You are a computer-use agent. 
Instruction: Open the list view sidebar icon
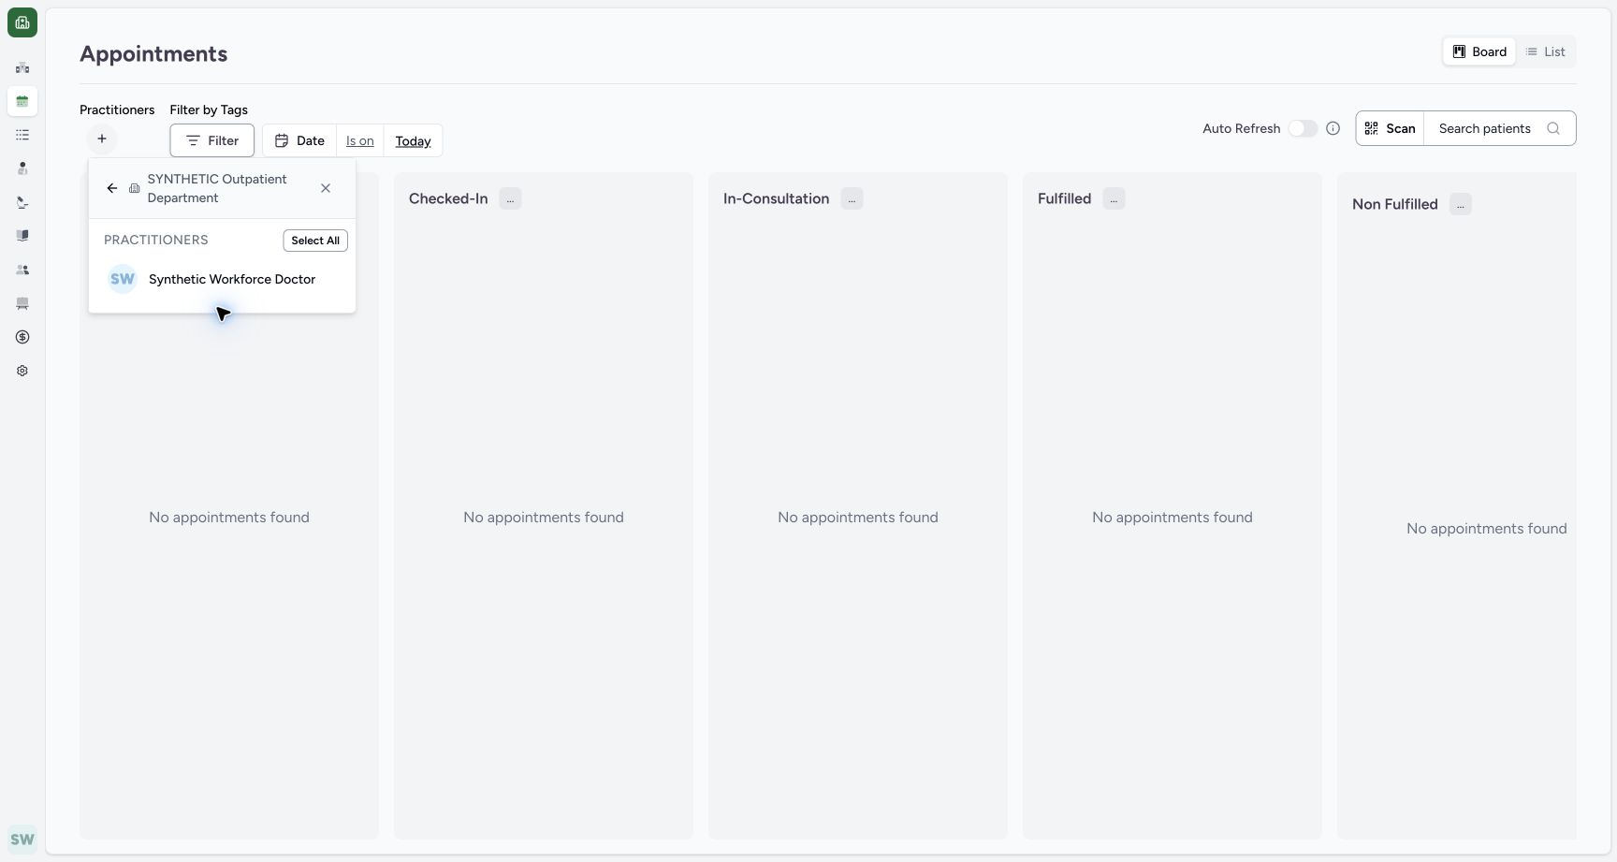(x=22, y=135)
